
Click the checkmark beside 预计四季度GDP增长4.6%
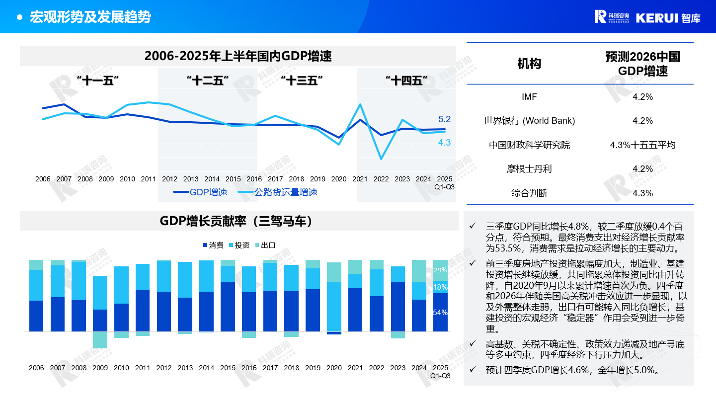click(x=472, y=370)
